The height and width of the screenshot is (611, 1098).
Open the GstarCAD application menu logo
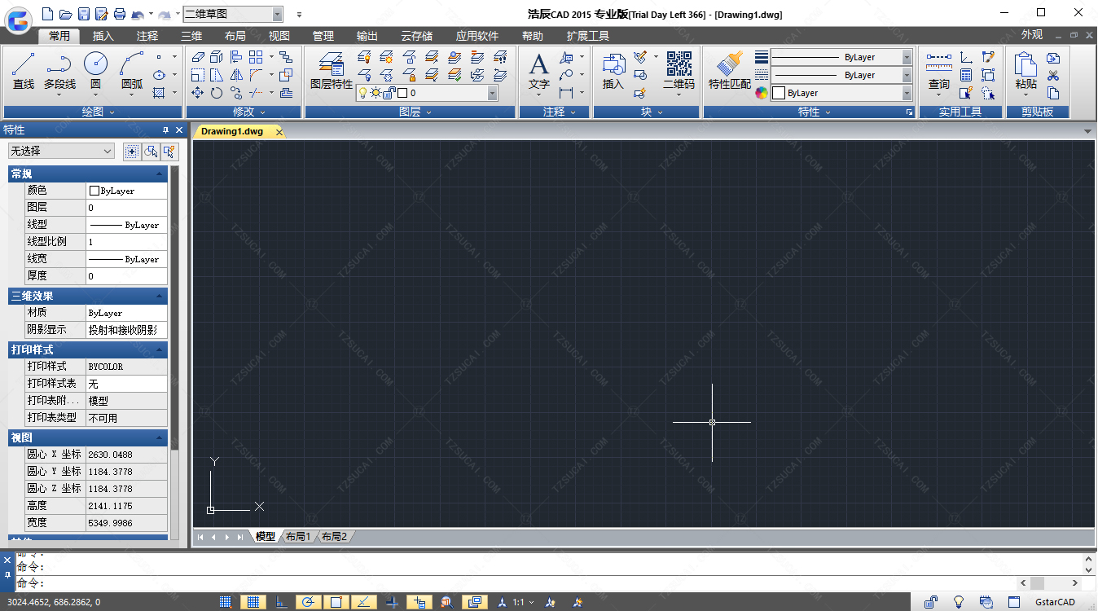point(19,19)
